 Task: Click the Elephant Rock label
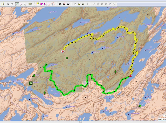click(x=158, y=47)
